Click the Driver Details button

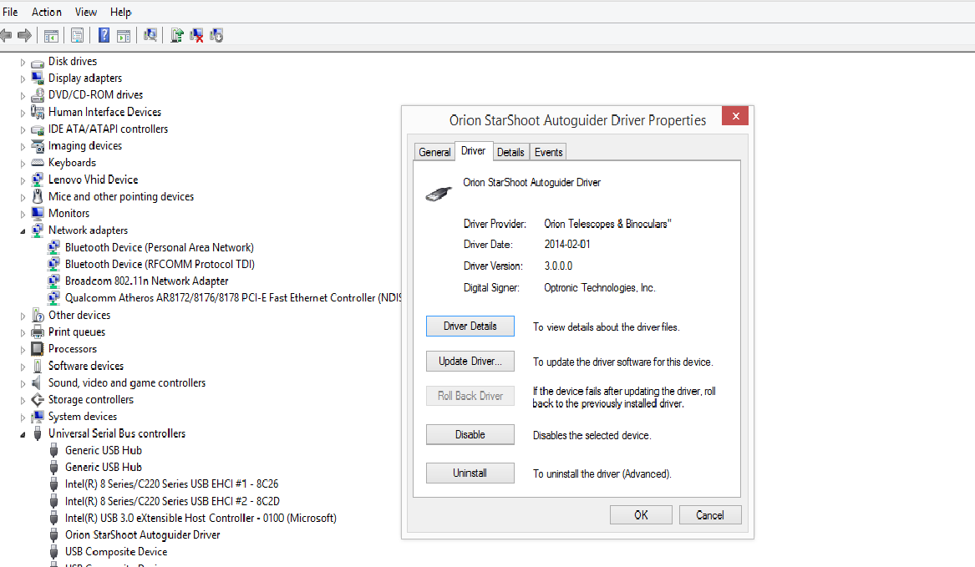[470, 327]
